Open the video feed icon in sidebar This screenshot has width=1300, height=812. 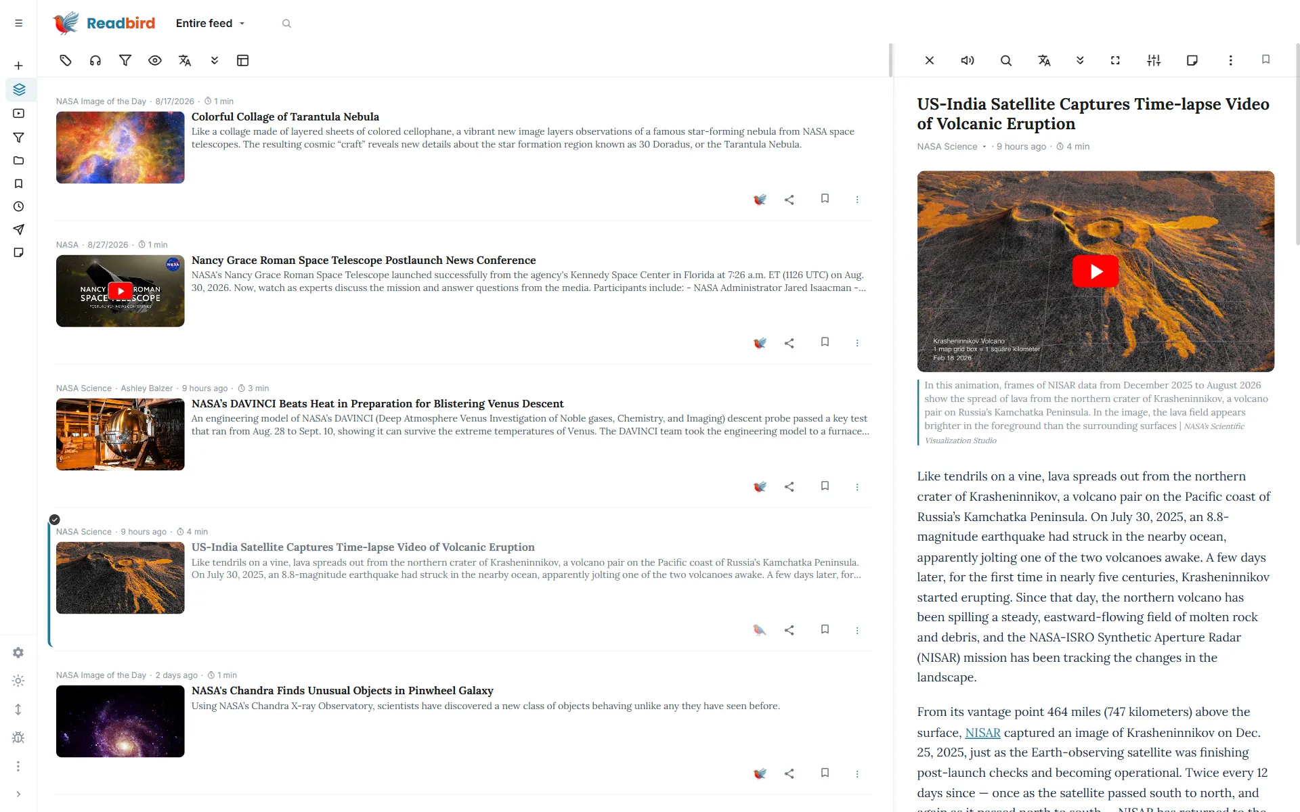point(18,114)
